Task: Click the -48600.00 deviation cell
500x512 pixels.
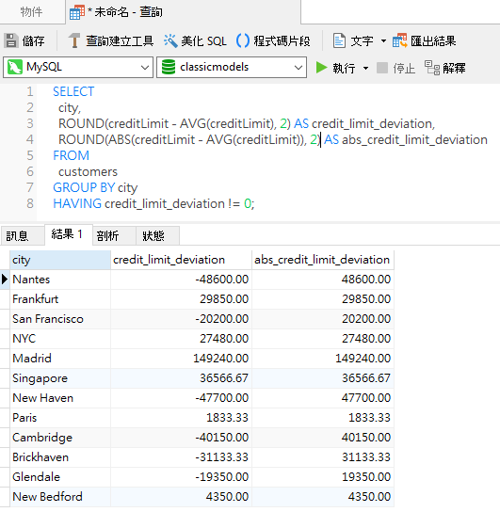Action: coord(181,280)
